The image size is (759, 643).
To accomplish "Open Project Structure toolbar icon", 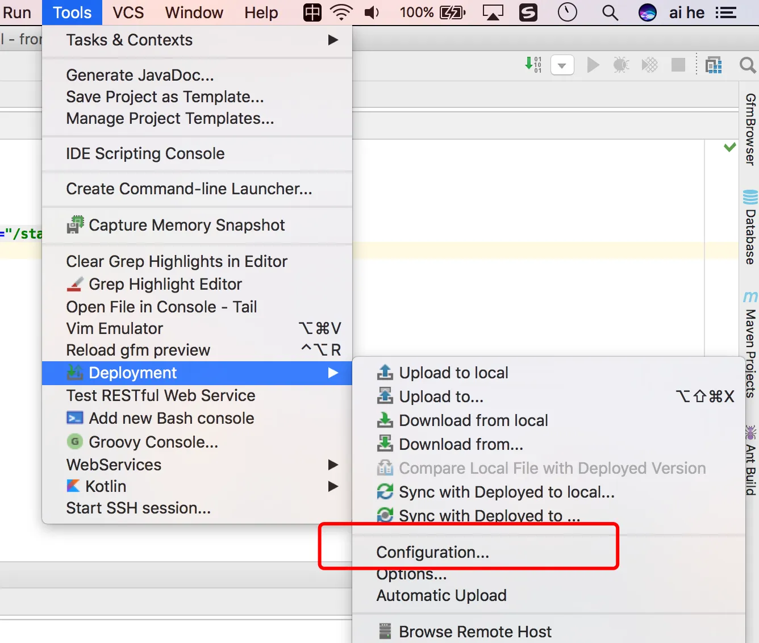I will tap(714, 65).
